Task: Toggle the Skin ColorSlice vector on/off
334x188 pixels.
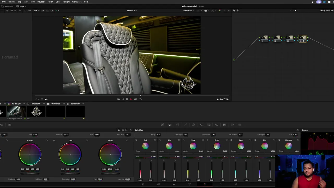Action: coord(160,140)
